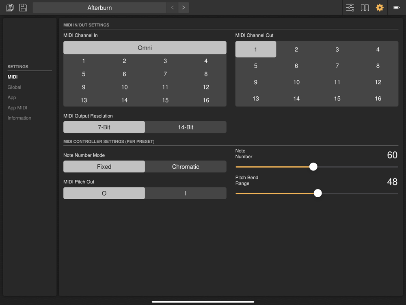Viewport: 406px width, 305px height.
Task: Set MIDI Channel Out to 13
Action: pos(255,98)
